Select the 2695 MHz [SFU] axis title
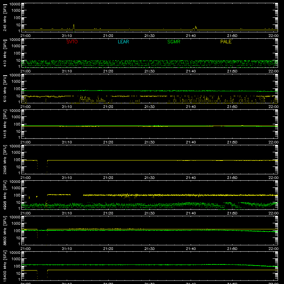This screenshot has width=284, height=284. (5, 159)
